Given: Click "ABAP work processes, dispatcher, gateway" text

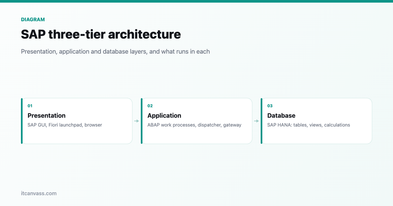Looking at the screenshot, I should (x=194, y=125).
